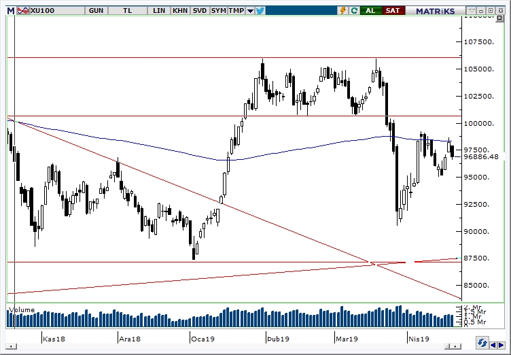The width and height of the screenshot is (511, 355).
Task: Click the 87500 price axis label
Action: 477,258
